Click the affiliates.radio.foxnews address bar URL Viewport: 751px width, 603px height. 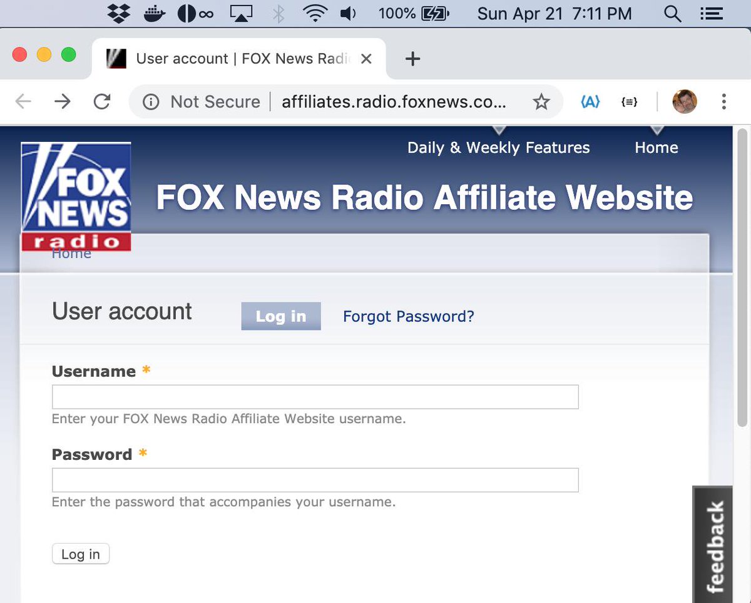click(x=394, y=102)
